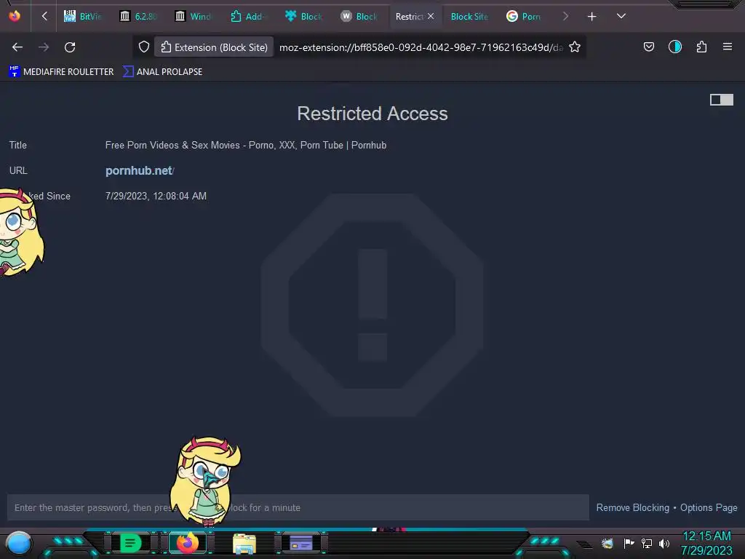
Task: Toggle the switch at page top right
Action: coord(722,99)
